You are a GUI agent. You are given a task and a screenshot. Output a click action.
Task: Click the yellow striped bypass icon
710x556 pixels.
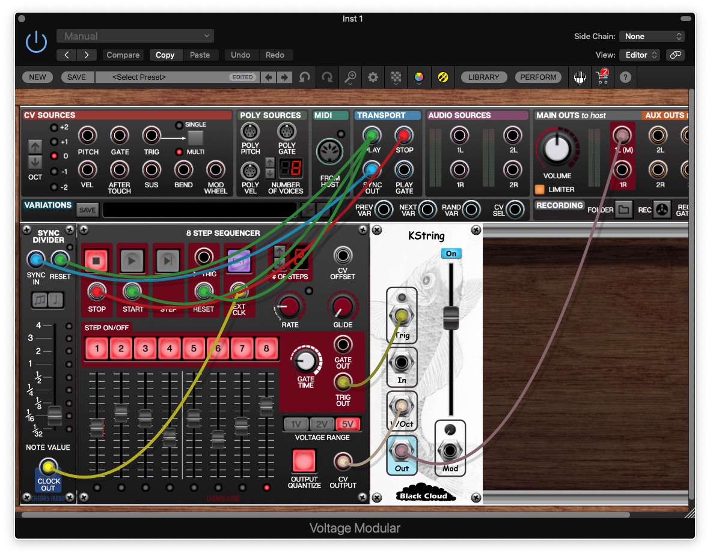(x=443, y=77)
